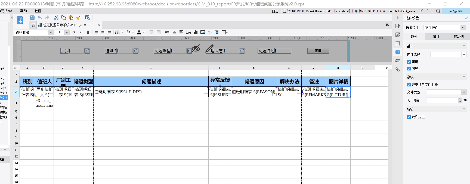Increase the 大小限制 stepper value
This screenshot has height=184, width=470.
point(460,99)
